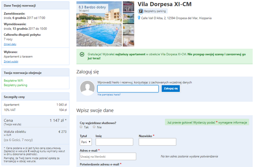Open the second small pool thumbnail
This screenshot has width=254, height=167.
pyautogui.click(x=129, y=18)
